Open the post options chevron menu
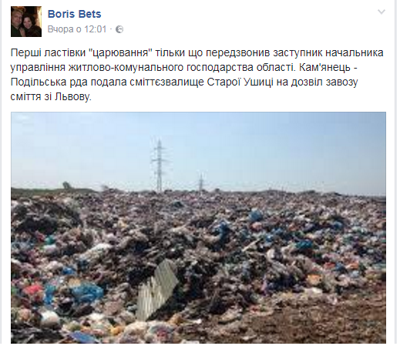 tap(382, 12)
